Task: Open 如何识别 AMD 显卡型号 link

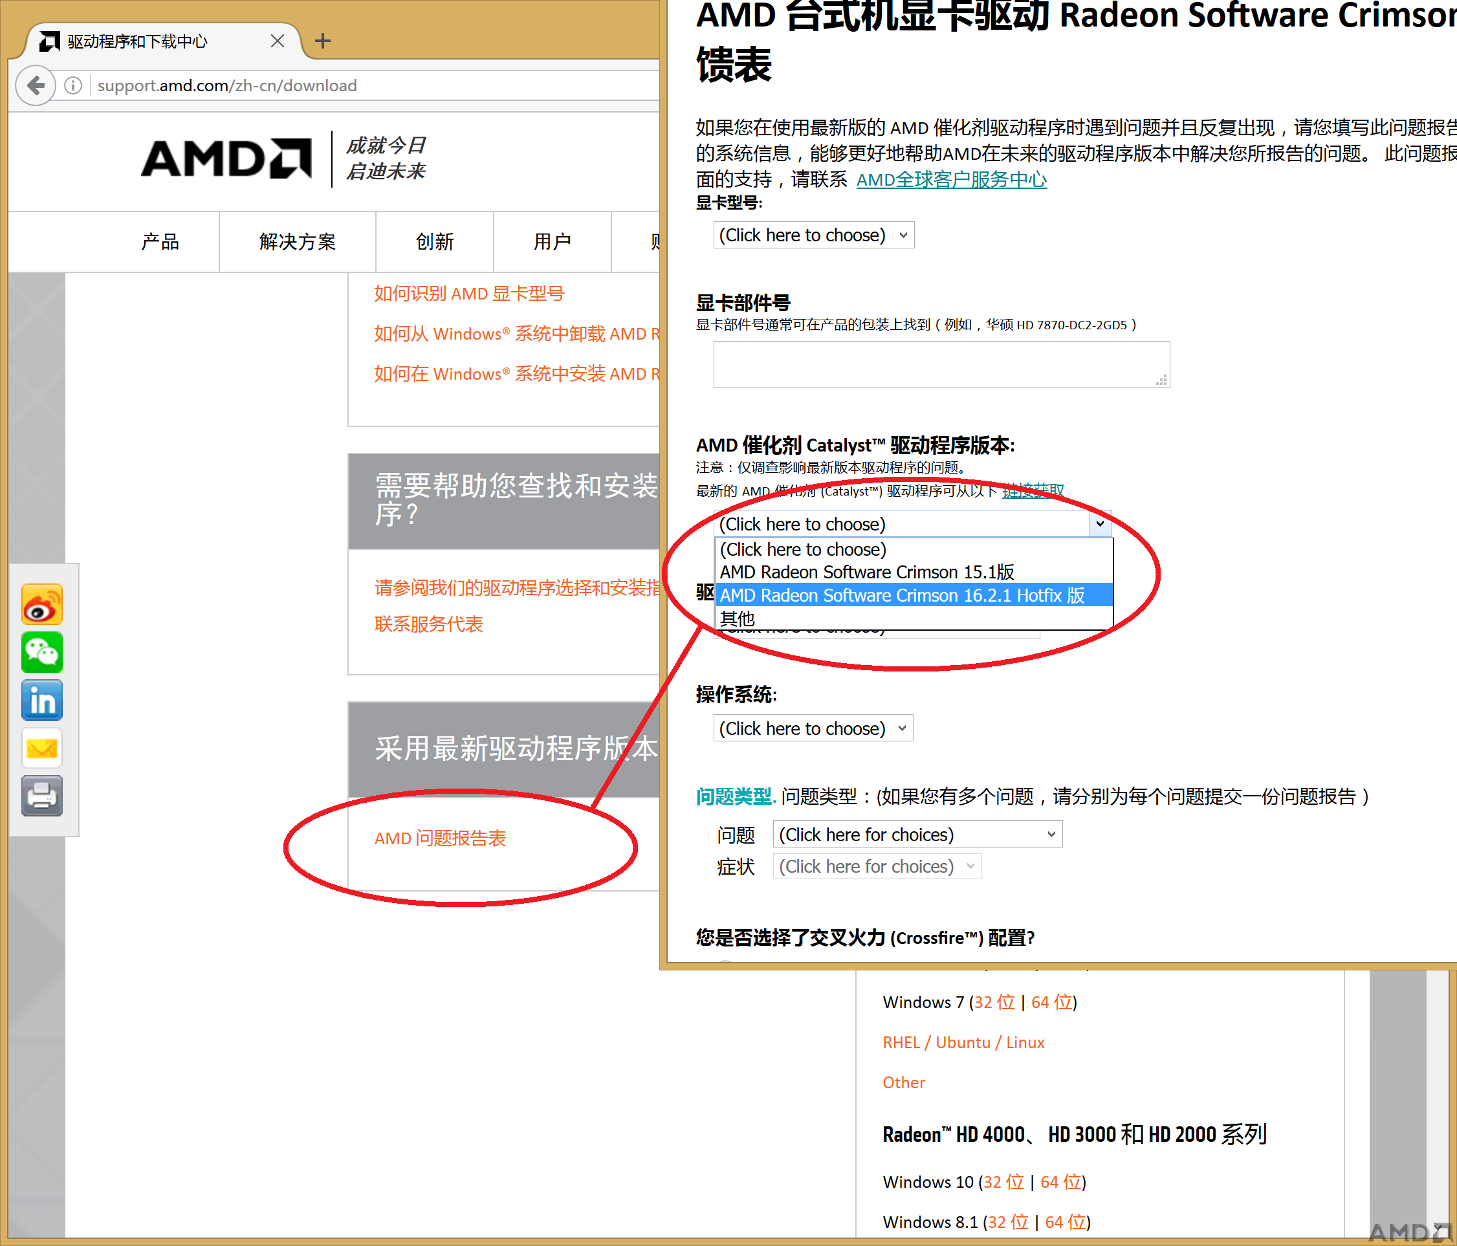Action: coord(469,294)
